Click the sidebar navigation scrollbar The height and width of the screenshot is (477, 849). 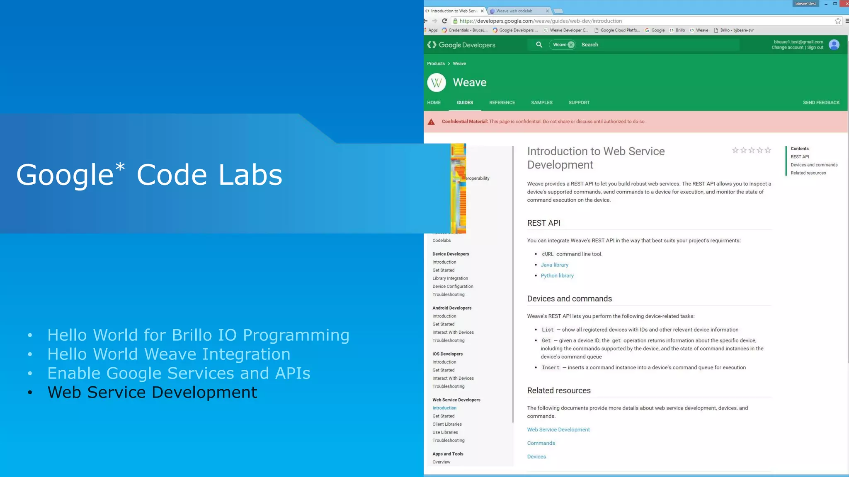[x=513, y=284]
